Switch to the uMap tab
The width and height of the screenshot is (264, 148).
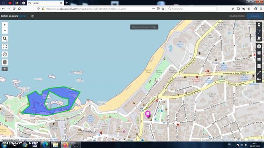[44, 3]
